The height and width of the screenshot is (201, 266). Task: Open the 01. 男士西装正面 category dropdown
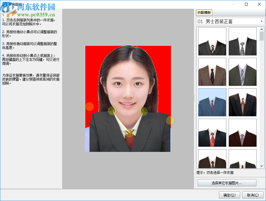(x=230, y=21)
